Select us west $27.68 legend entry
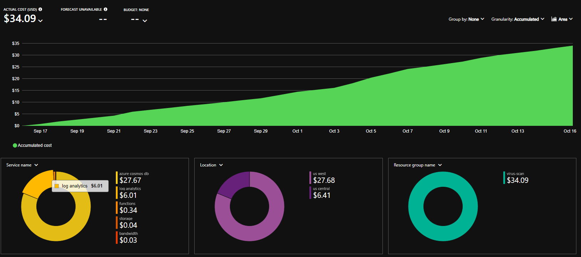 click(x=323, y=178)
